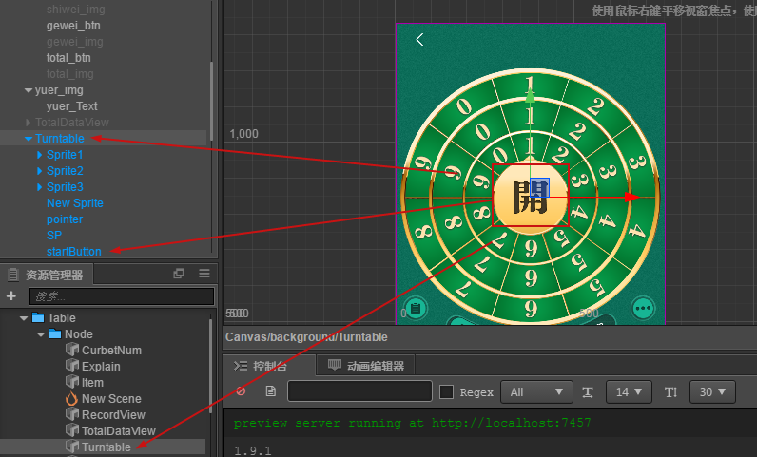Image resolution: width=757 pixels, height=457 pixels.
Task: Click the asset panel popout window icon
Action: point(179,274)
